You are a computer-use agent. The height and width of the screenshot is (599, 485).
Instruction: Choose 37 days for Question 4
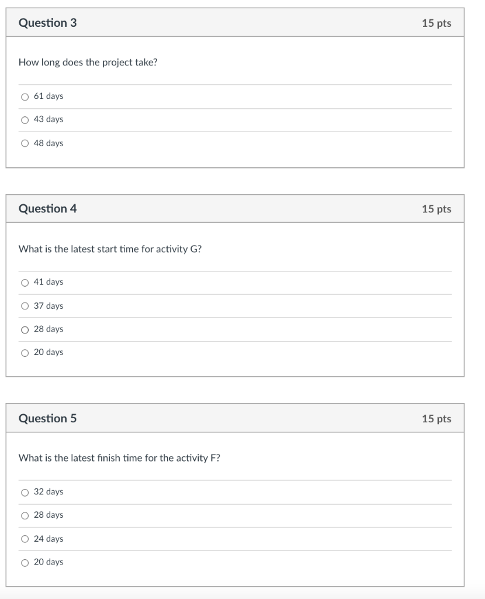point(25,306)
